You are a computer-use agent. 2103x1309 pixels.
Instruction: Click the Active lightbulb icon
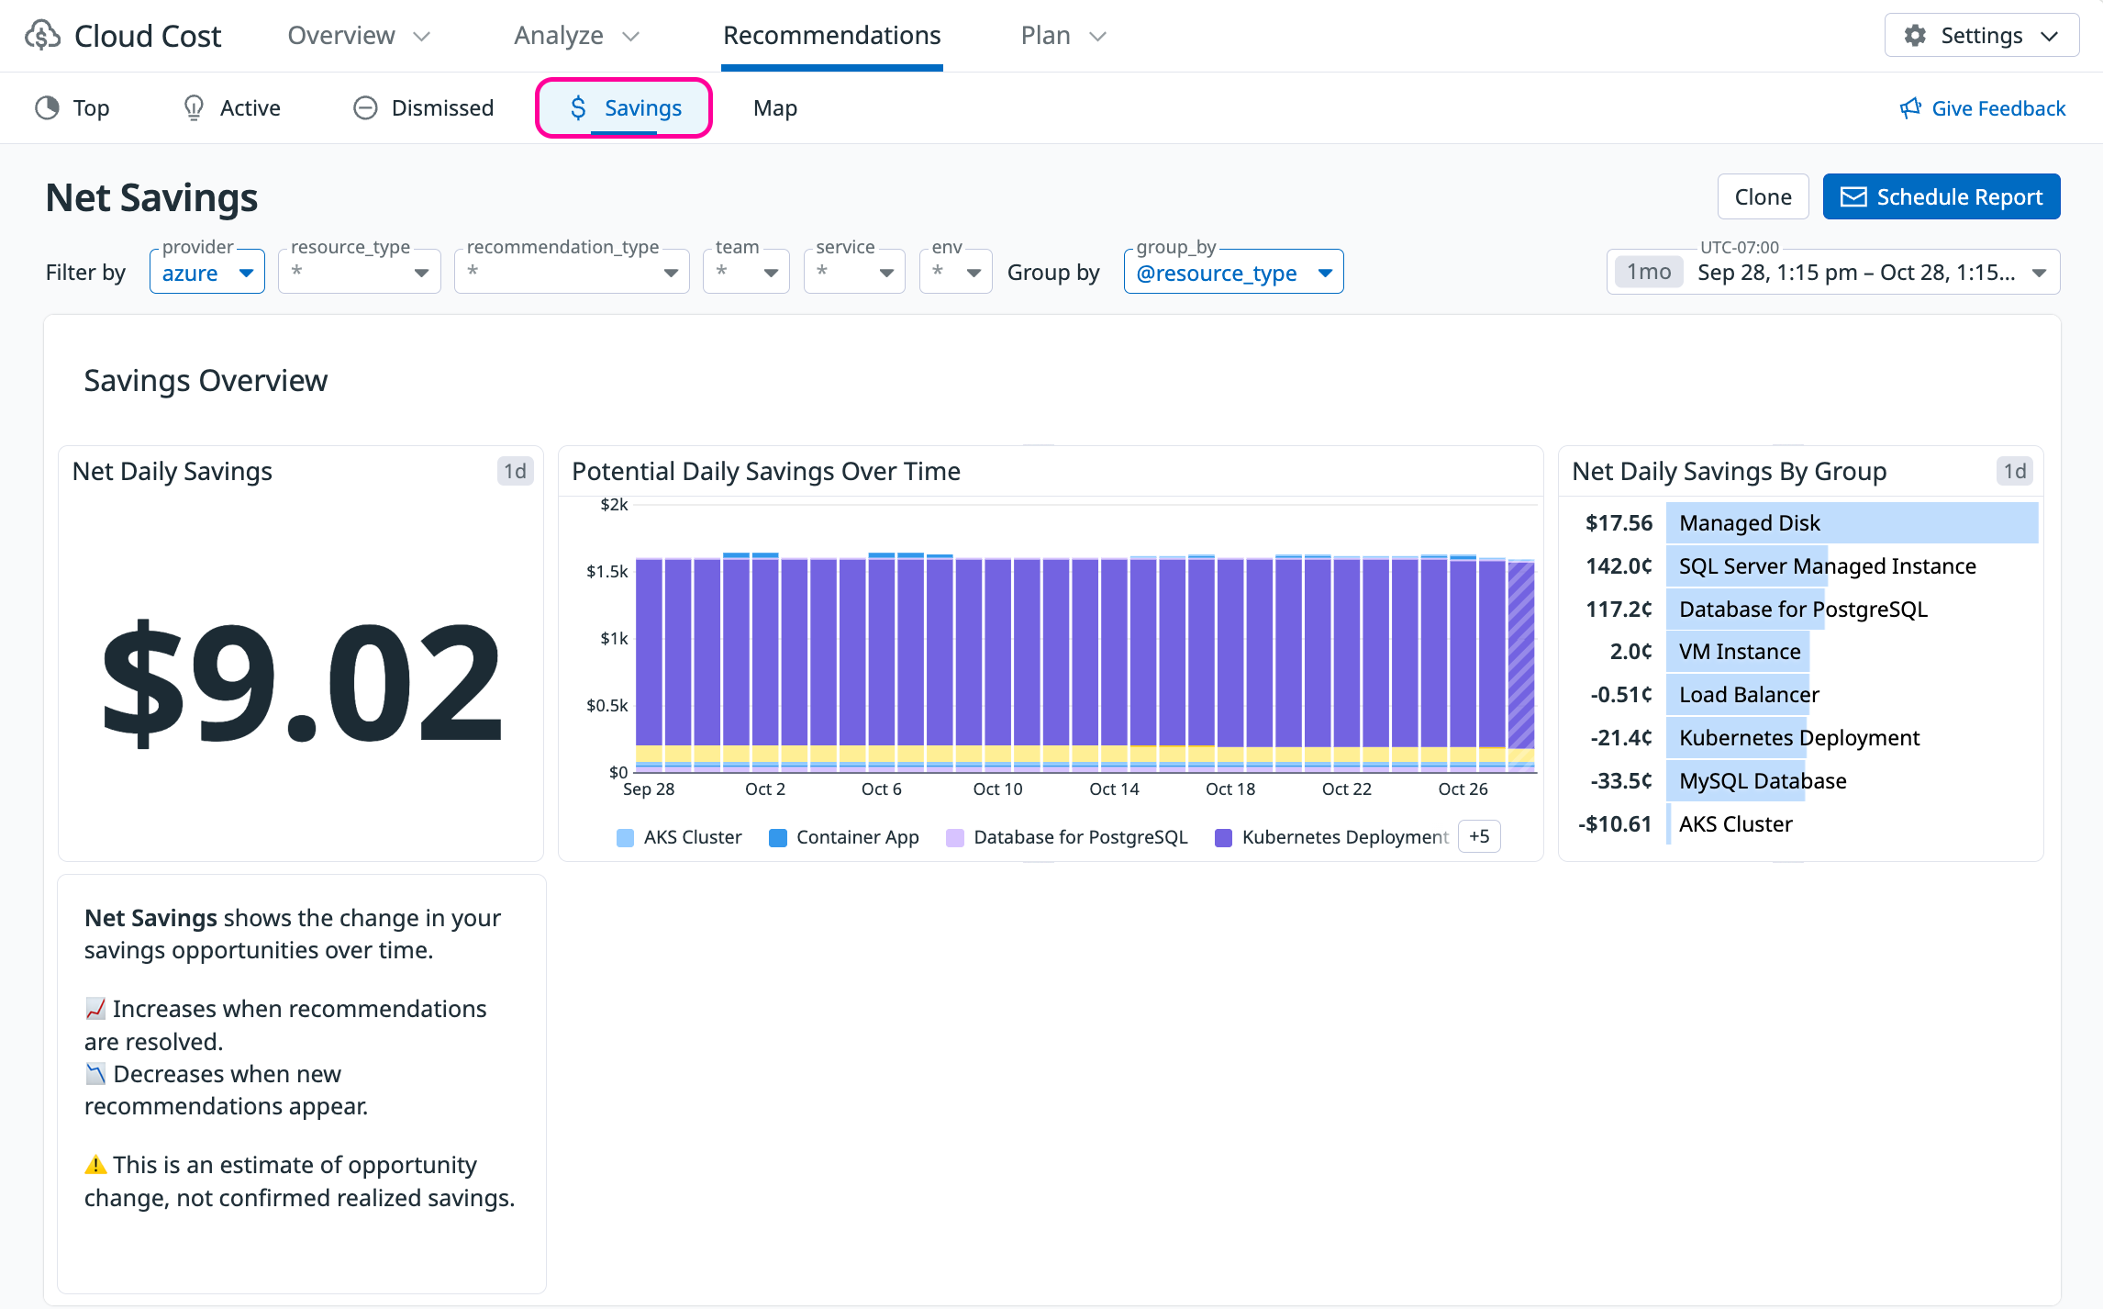[x=194, y=108]
